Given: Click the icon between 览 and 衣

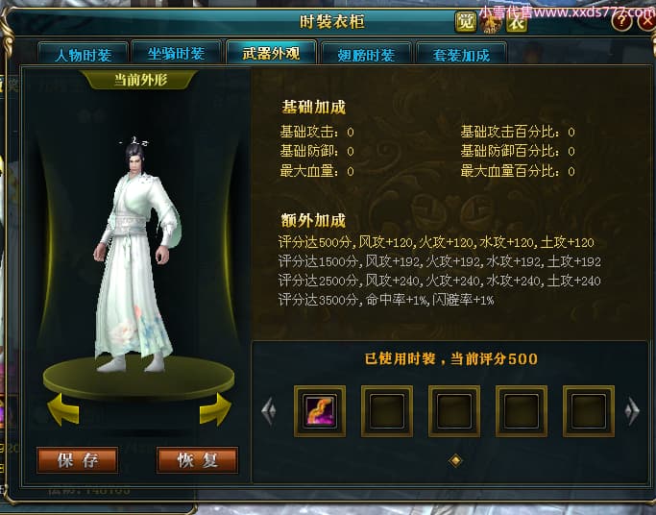Looking at the screenshot, I should (x=491, y=22).
